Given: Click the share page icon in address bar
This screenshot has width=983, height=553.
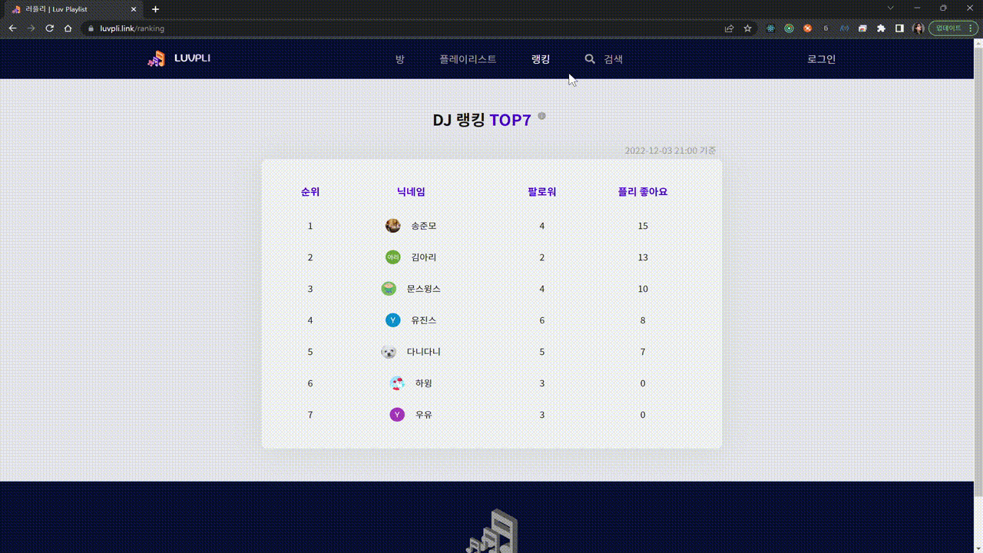Looking at the screenshot, I should pos(729,28).
